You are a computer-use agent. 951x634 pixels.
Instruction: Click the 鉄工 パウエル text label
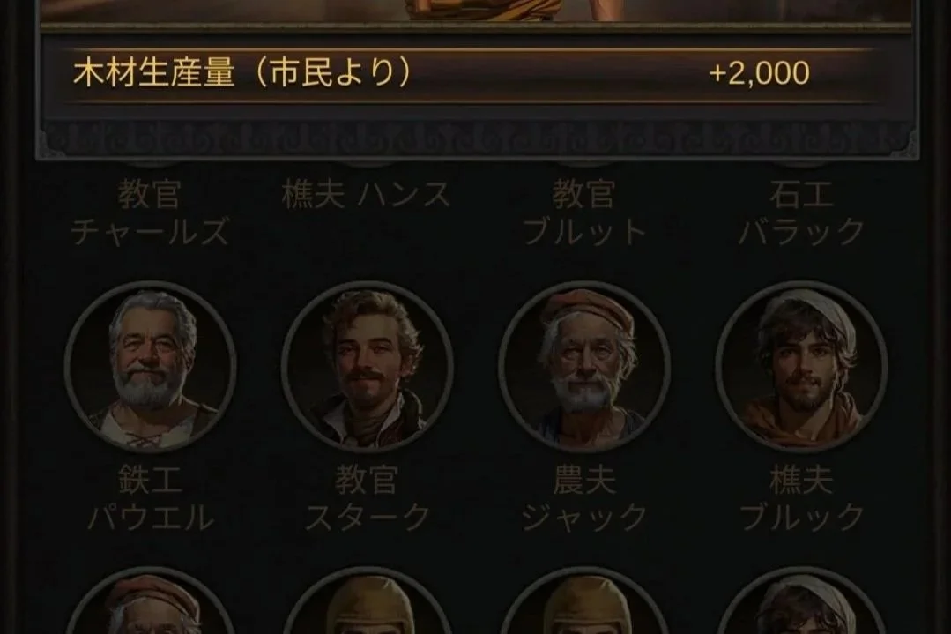[x=151, y=499]
